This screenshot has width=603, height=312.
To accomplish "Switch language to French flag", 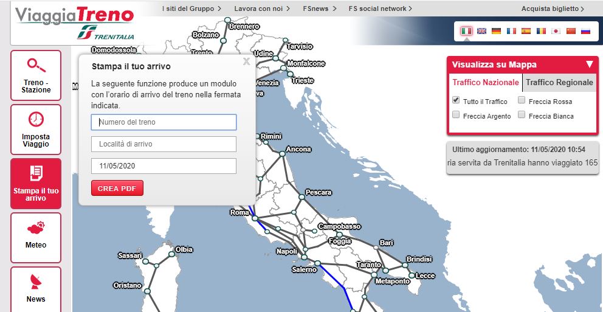I will pos(511,31).
